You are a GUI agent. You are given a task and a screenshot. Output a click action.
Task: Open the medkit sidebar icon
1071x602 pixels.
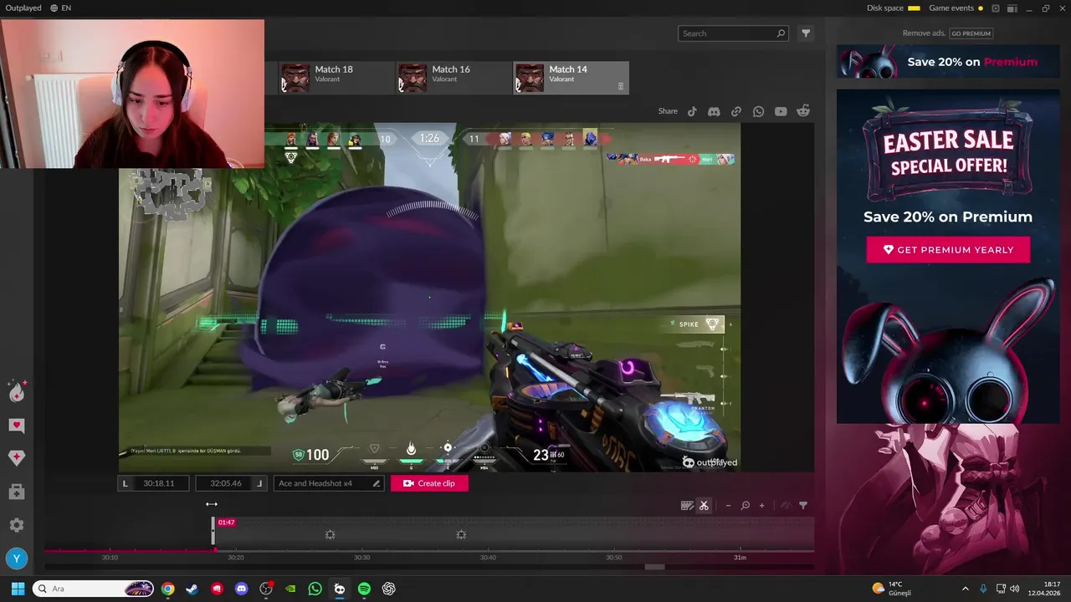(x=17, y=492)
